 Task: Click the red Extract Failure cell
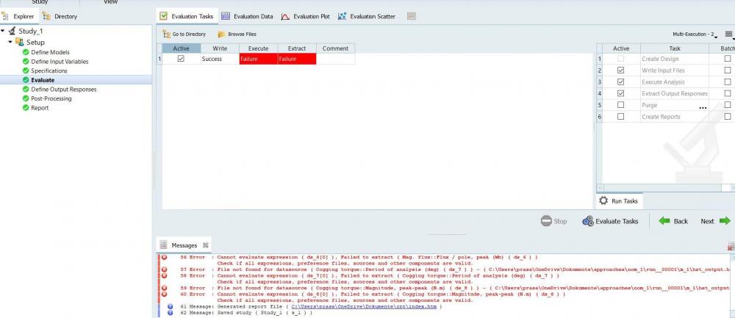297,59
